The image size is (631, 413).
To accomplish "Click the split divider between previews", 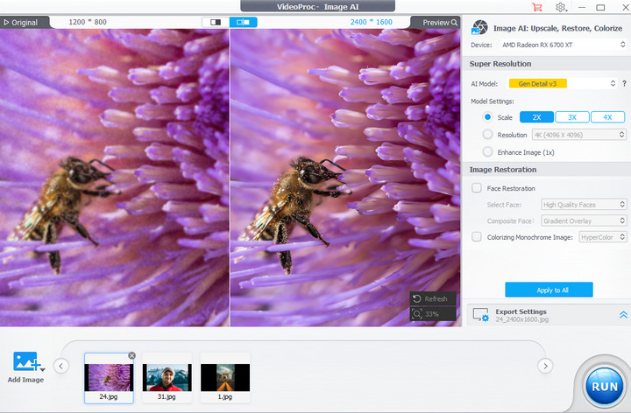I will tap(230, 177).
